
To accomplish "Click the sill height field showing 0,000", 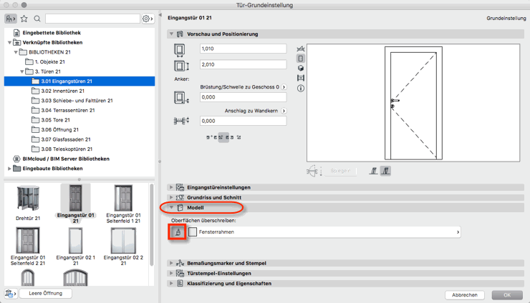I will 243,97.
